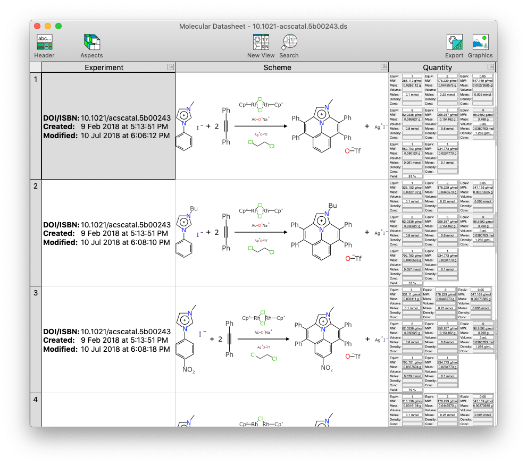This screenshot has height=466, width=527.
Task: Click layout icon in Quantity column header
Action: point(491,67)
